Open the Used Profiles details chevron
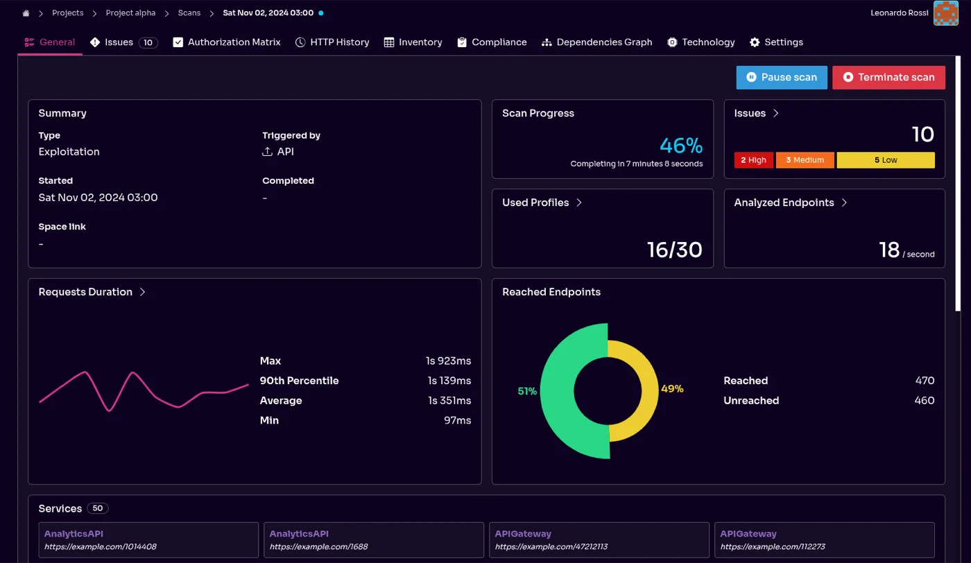 (x=581, y=202)
